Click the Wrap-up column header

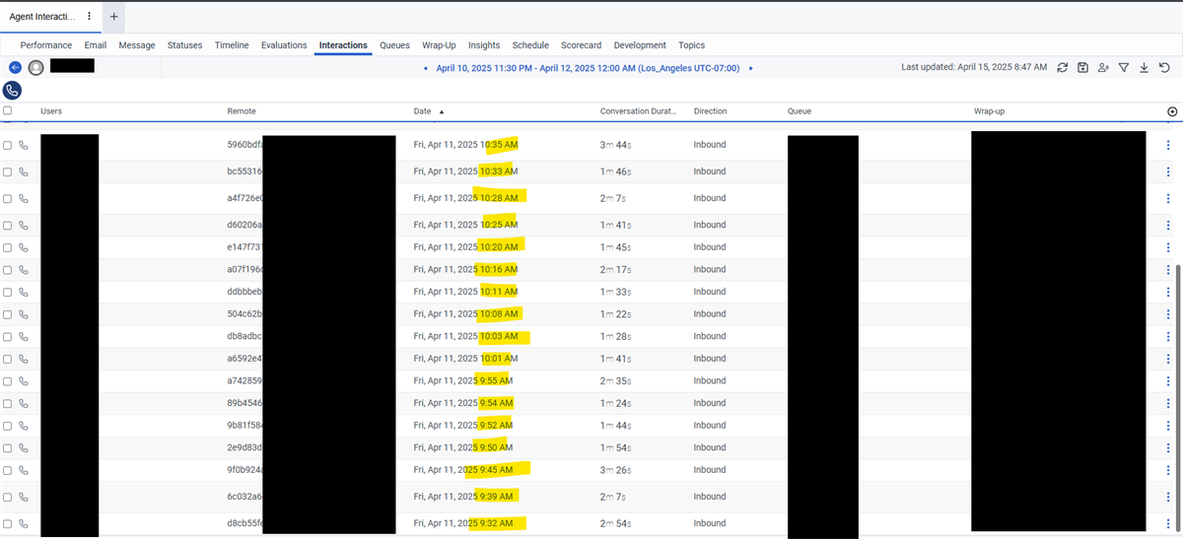(990, 111)
